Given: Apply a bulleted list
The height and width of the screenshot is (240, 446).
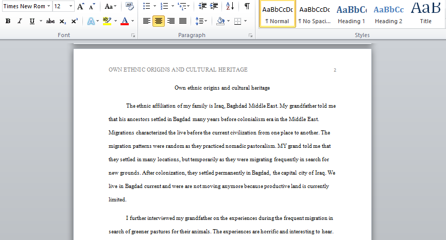Looking at the screenshot, I should [x=146, y=6].
